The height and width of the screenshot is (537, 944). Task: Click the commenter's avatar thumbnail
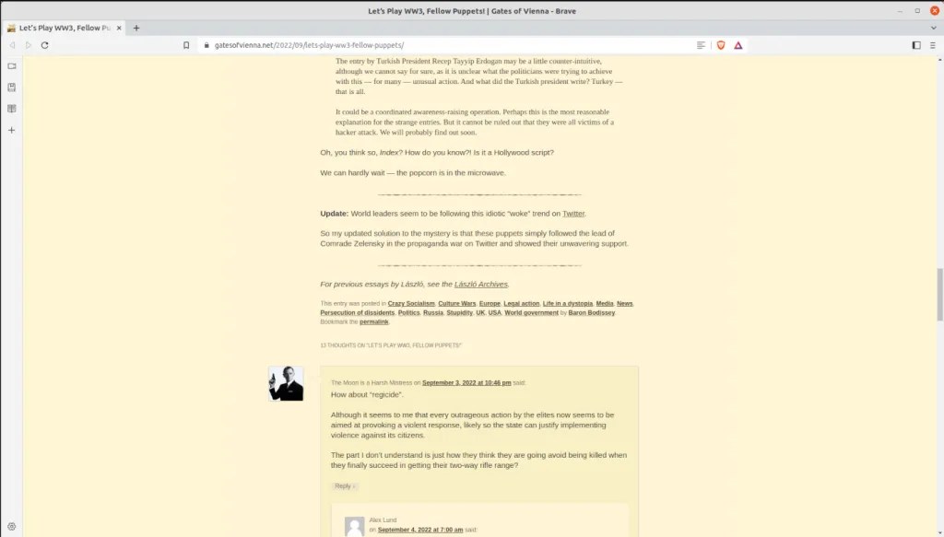(286, 383)
